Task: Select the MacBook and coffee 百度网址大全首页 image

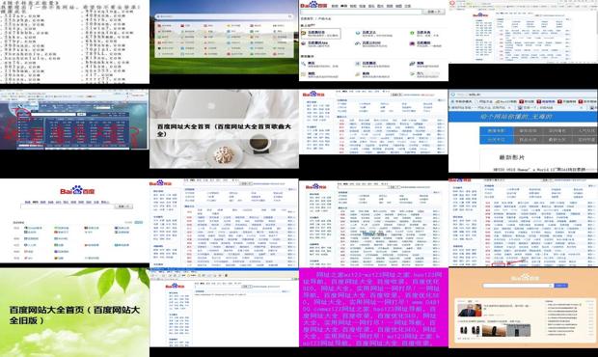Action: pos(224,129)
